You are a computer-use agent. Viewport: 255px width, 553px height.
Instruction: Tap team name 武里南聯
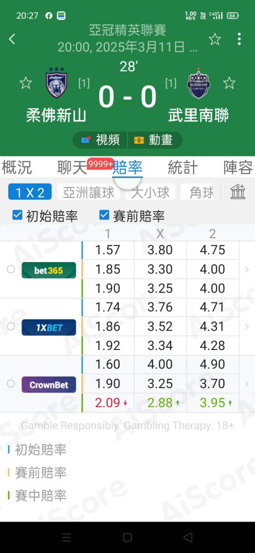tap(199, 115)
